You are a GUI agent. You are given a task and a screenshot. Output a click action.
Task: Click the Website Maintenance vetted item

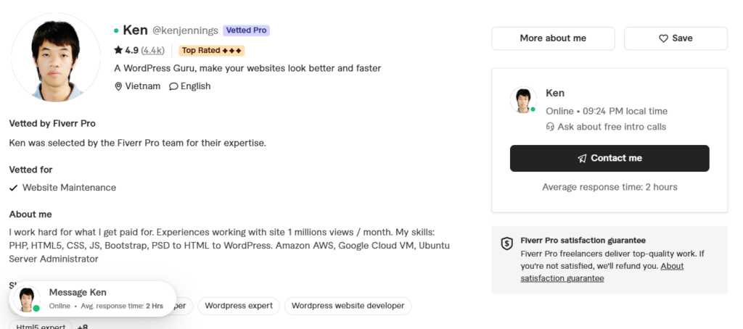(69, 188)
